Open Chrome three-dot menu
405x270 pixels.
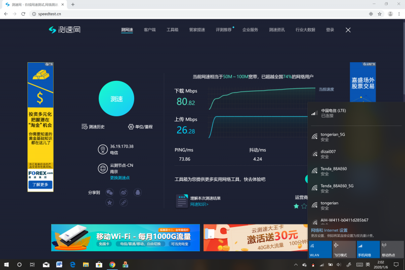399,14
